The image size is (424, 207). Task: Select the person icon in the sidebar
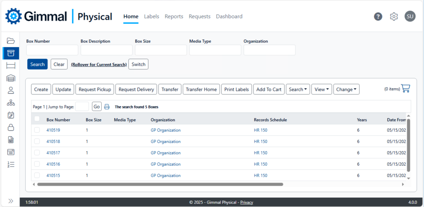coord(11,90)
